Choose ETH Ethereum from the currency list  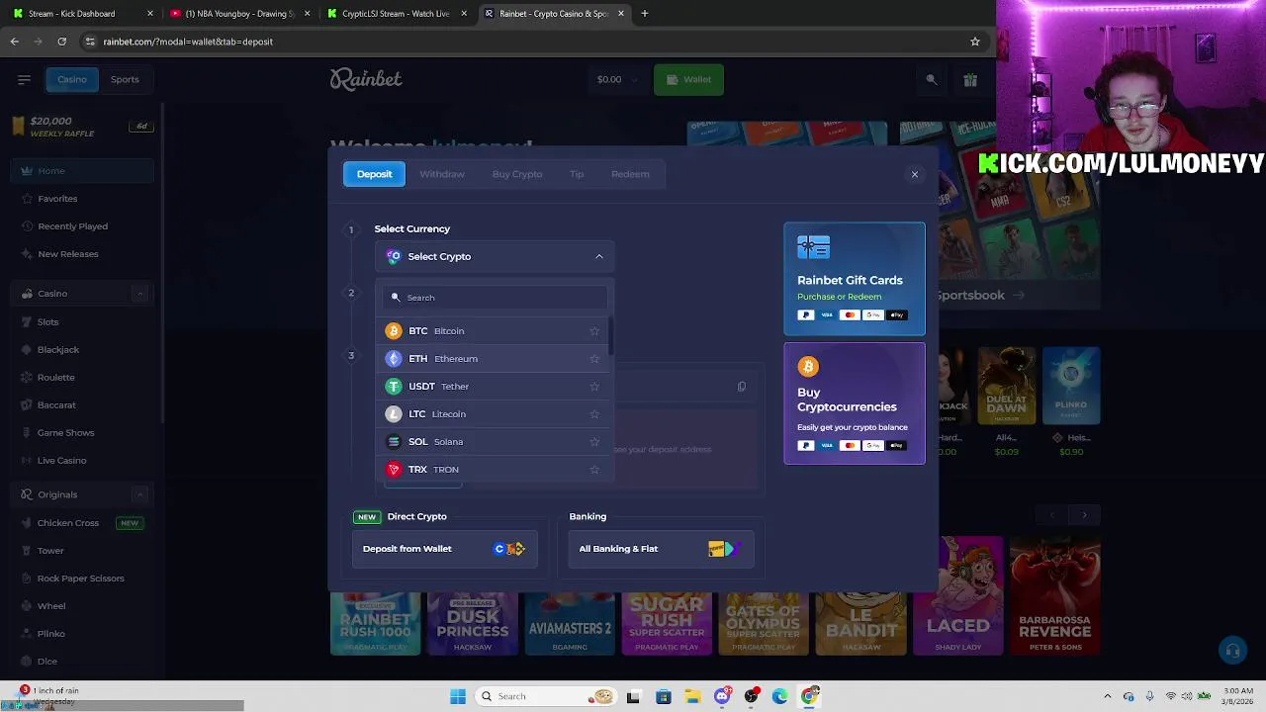coord(494,359)
